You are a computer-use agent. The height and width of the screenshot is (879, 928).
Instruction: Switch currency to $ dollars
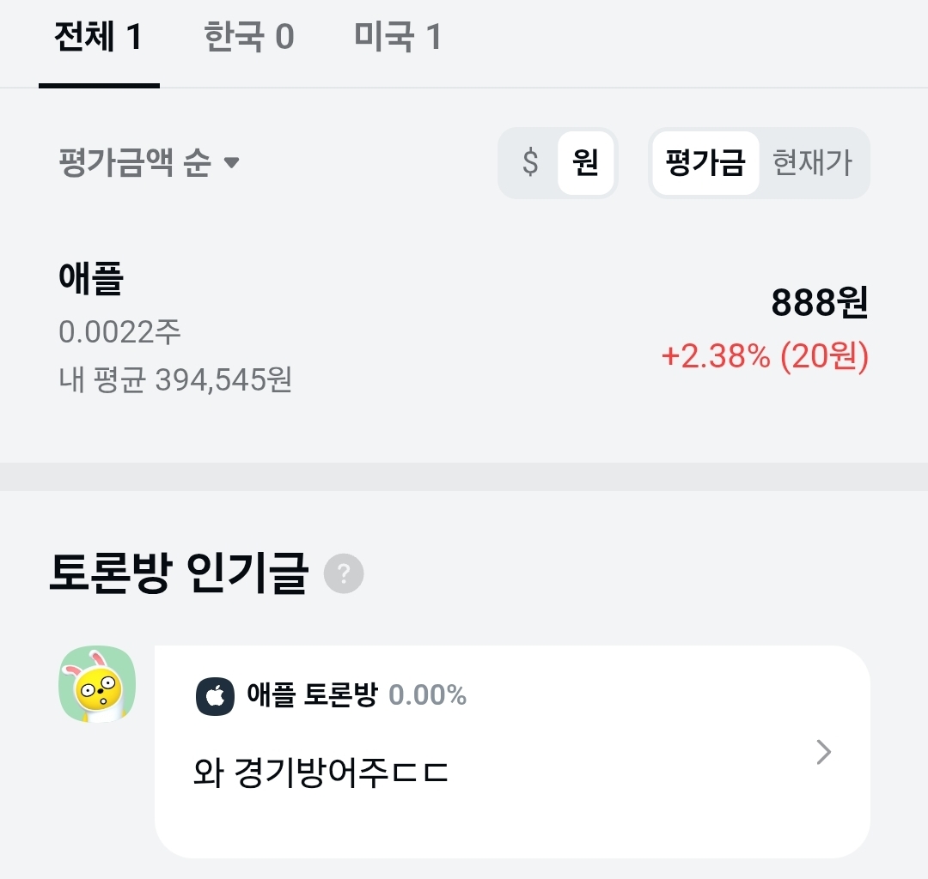[530, 162]
